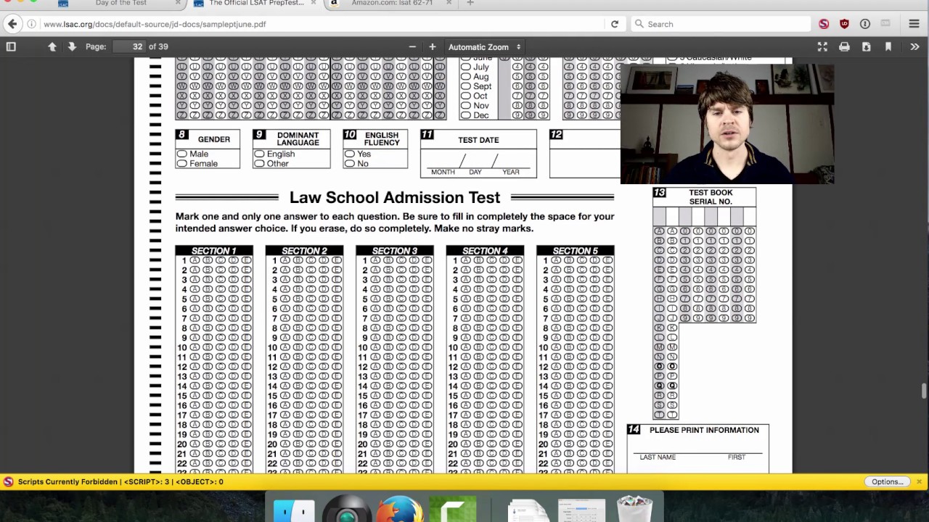Fill the Oct month bubble

pos(466,96)
